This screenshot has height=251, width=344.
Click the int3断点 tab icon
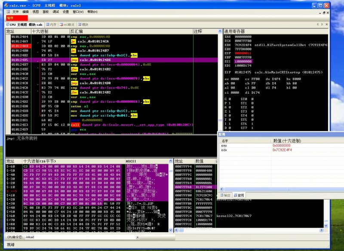(x=61, y=24)
